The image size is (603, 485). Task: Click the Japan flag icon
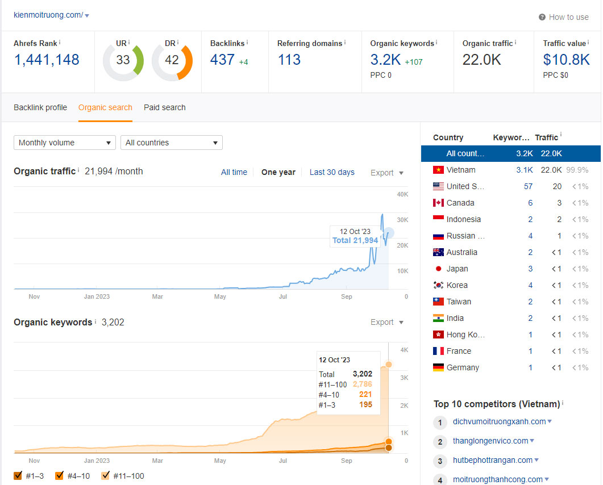tap(438, 269)
